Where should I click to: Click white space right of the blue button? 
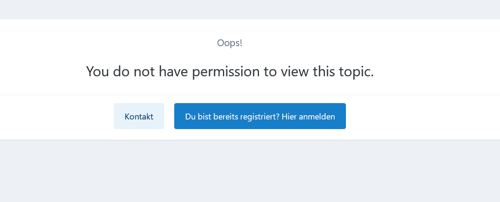pyautogui.click(x=420, y=117)
